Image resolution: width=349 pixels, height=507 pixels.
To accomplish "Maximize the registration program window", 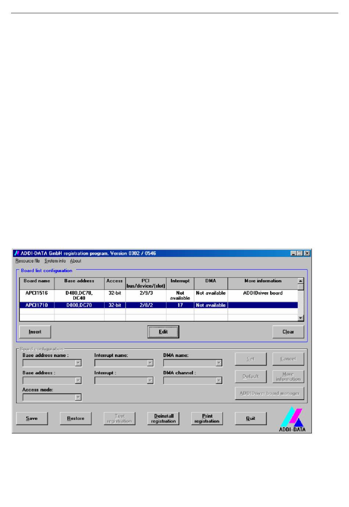I will pos(300,253).
